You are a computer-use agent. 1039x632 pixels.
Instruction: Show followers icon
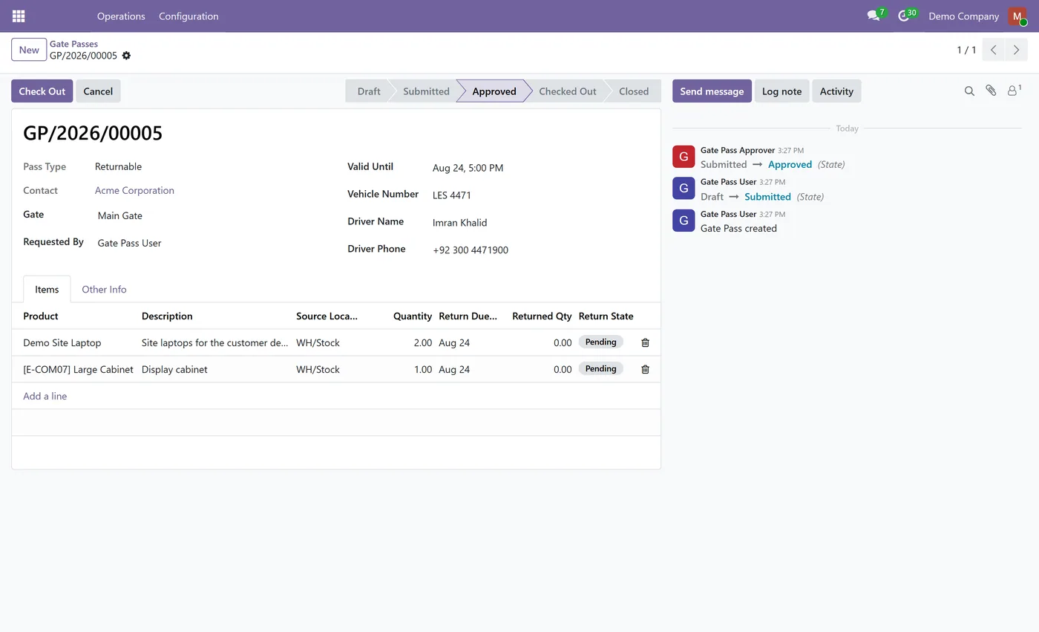tap(1014, 91)
